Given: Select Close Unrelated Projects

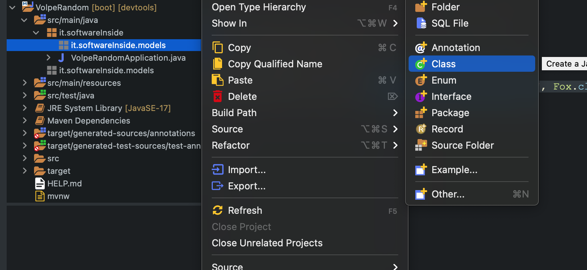Looking at the screenshot, I should (x=267, y=243).
